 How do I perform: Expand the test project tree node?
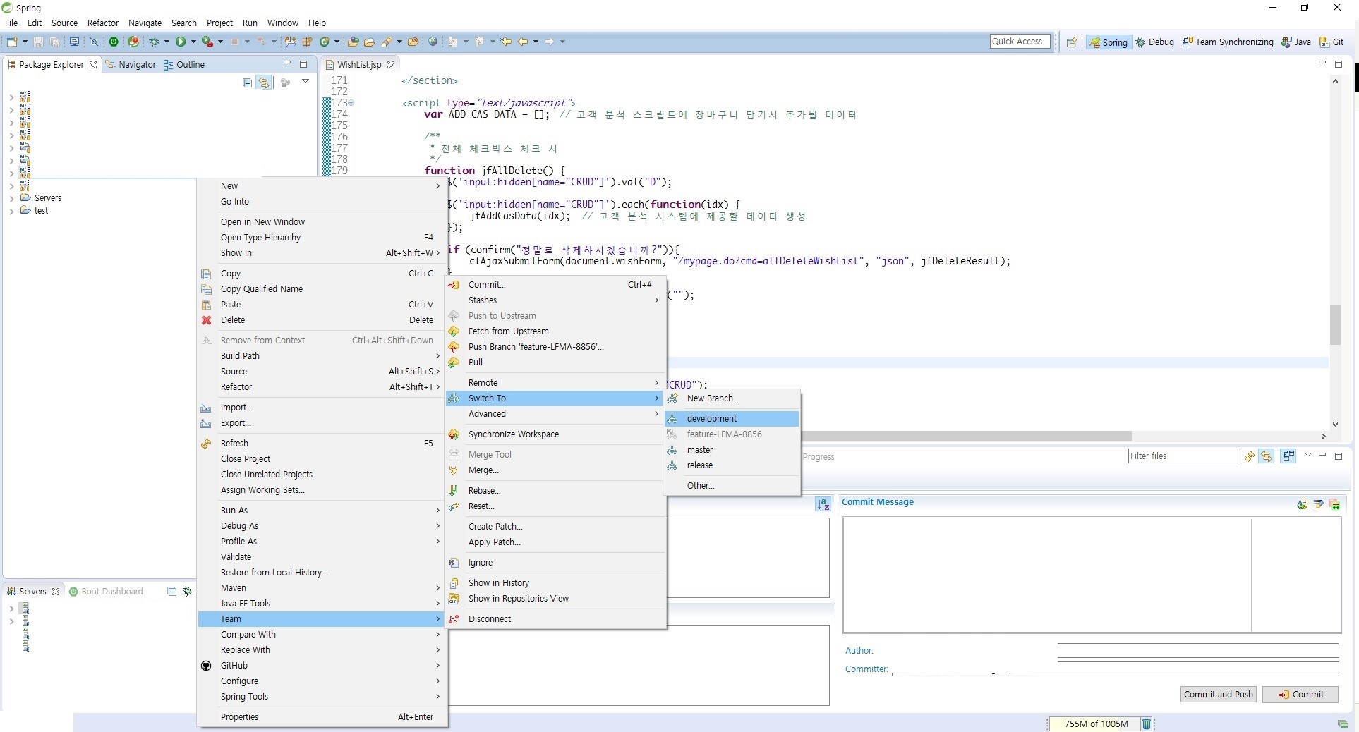pos(11,211)
